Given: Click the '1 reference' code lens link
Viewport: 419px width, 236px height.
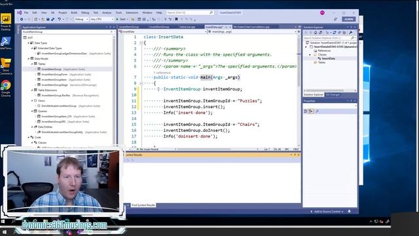Looking at the screenshot, I should click(x=162, y=73).
